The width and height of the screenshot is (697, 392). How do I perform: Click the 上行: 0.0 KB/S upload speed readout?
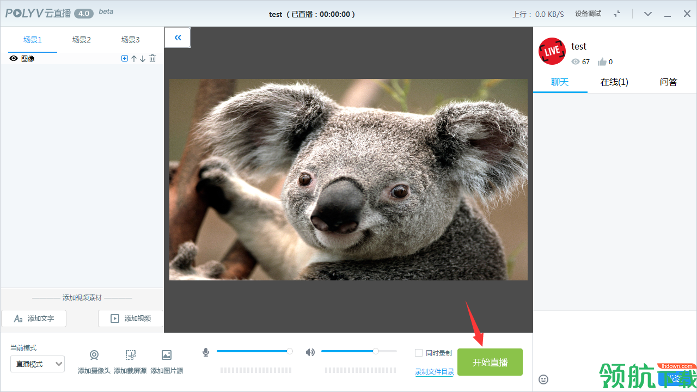click(538, 14)
